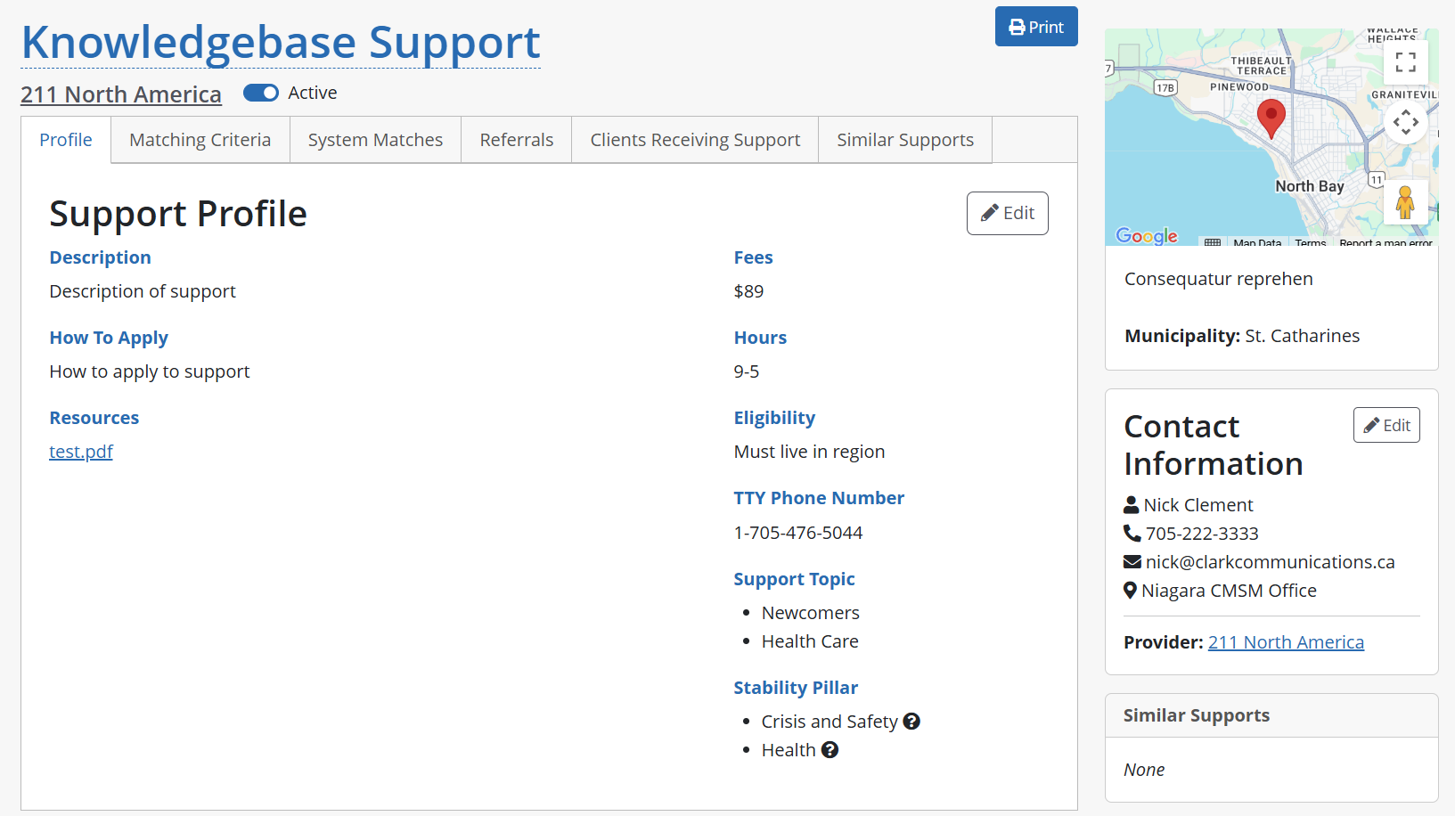Viewport: 1455px width, 816px height.
Task: Click the map camera pan control
Action: (1405, 122)
